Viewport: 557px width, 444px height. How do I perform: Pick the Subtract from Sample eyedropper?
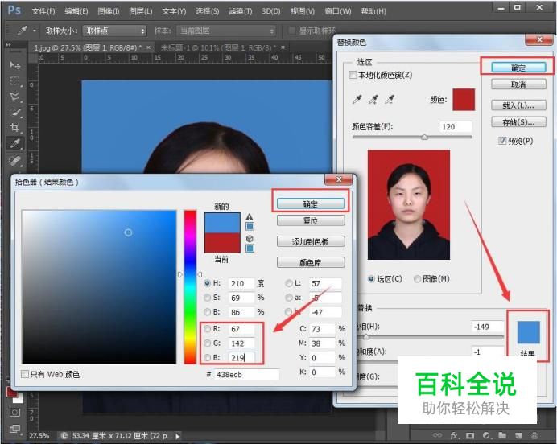390,100
